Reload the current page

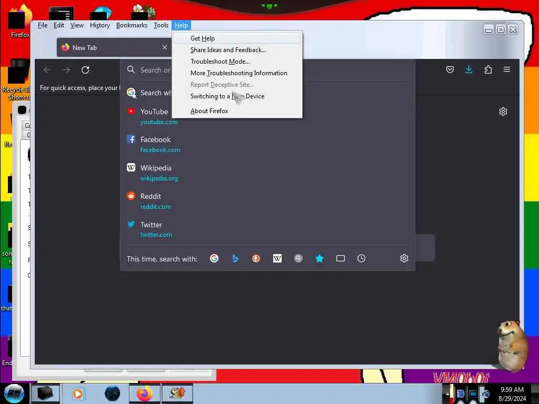(85, 70)
